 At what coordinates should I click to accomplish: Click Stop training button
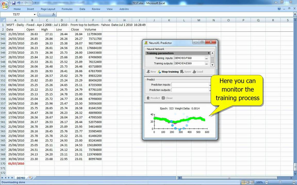point(168,72)
